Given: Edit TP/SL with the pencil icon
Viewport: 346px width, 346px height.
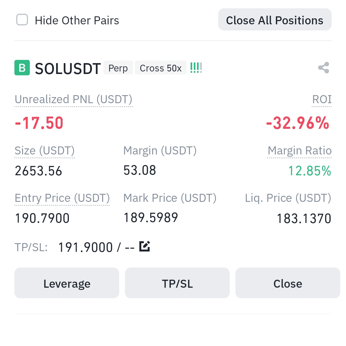Looking at the screenshot, I should click(145, 246).
